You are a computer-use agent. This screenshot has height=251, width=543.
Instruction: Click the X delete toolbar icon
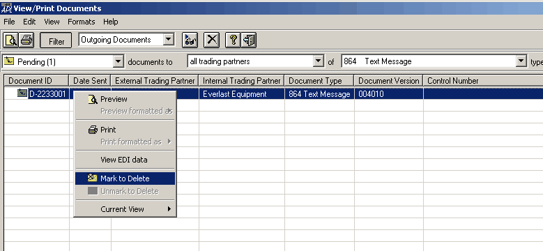(211, 40)
